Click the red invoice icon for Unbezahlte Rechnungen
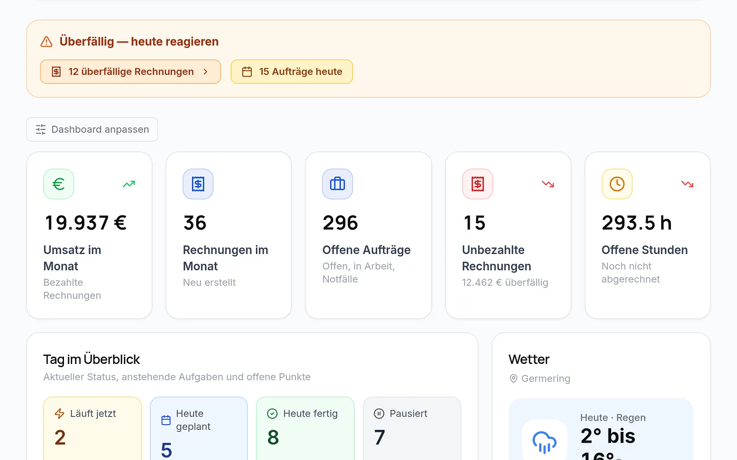The height and width of the screenshot is (460, 737). 478,184
